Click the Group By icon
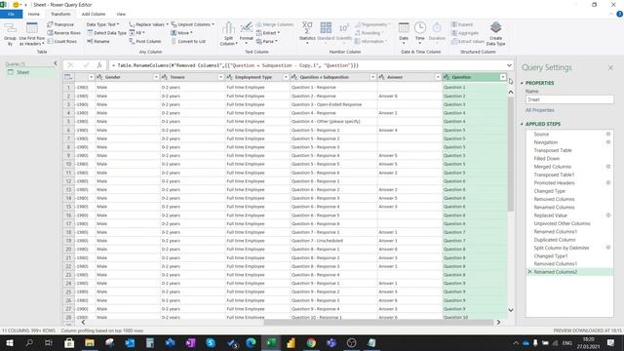The image size is (624, 351). (x=10, y=34)
